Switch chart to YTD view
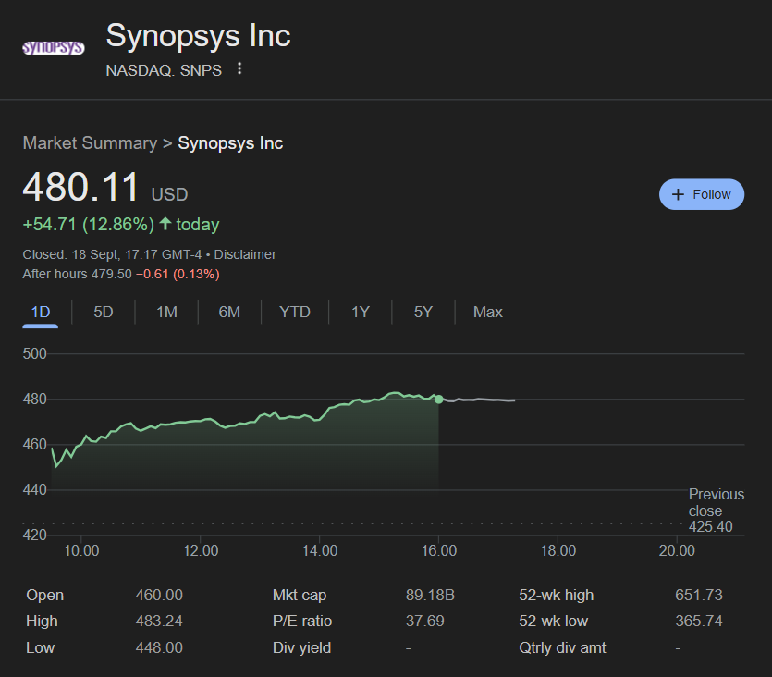 click(x=295, y=312)
